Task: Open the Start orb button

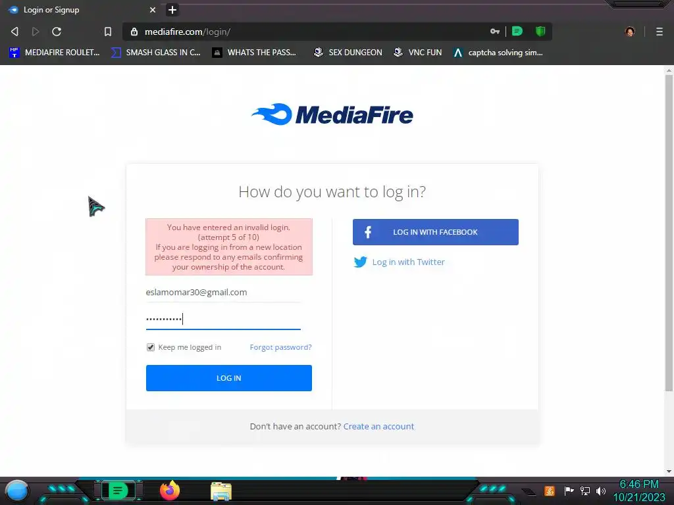Action: [x=16, y=491]
